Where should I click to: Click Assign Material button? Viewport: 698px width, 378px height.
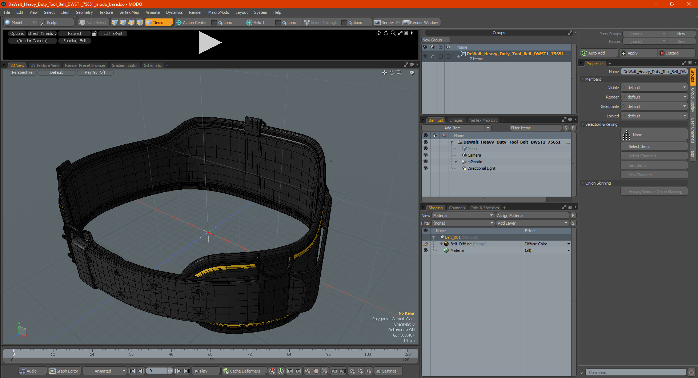[532, 216]
